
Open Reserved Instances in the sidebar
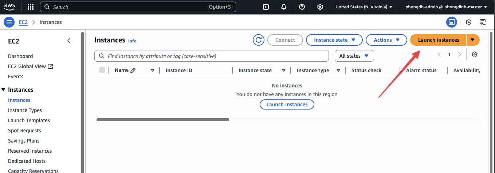[x=30, y=151]
